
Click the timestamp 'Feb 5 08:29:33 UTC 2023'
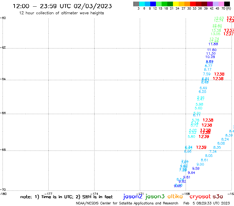[206, 203]
